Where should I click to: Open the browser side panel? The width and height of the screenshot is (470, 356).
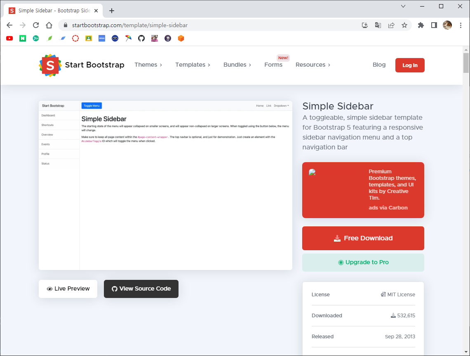(x=434, y=25)
